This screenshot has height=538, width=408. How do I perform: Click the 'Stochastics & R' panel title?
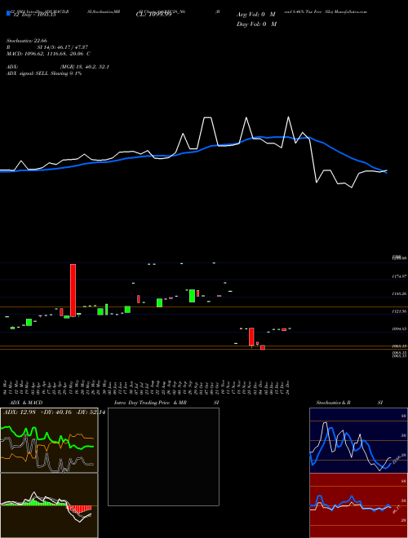click(333, 403)
